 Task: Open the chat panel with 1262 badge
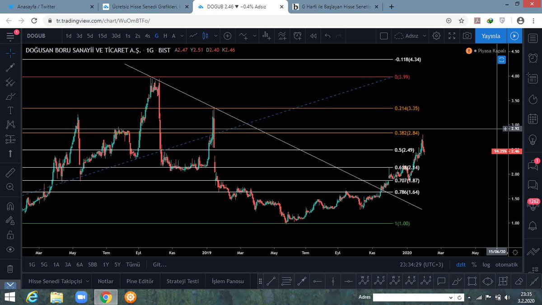tap(533, 205)
